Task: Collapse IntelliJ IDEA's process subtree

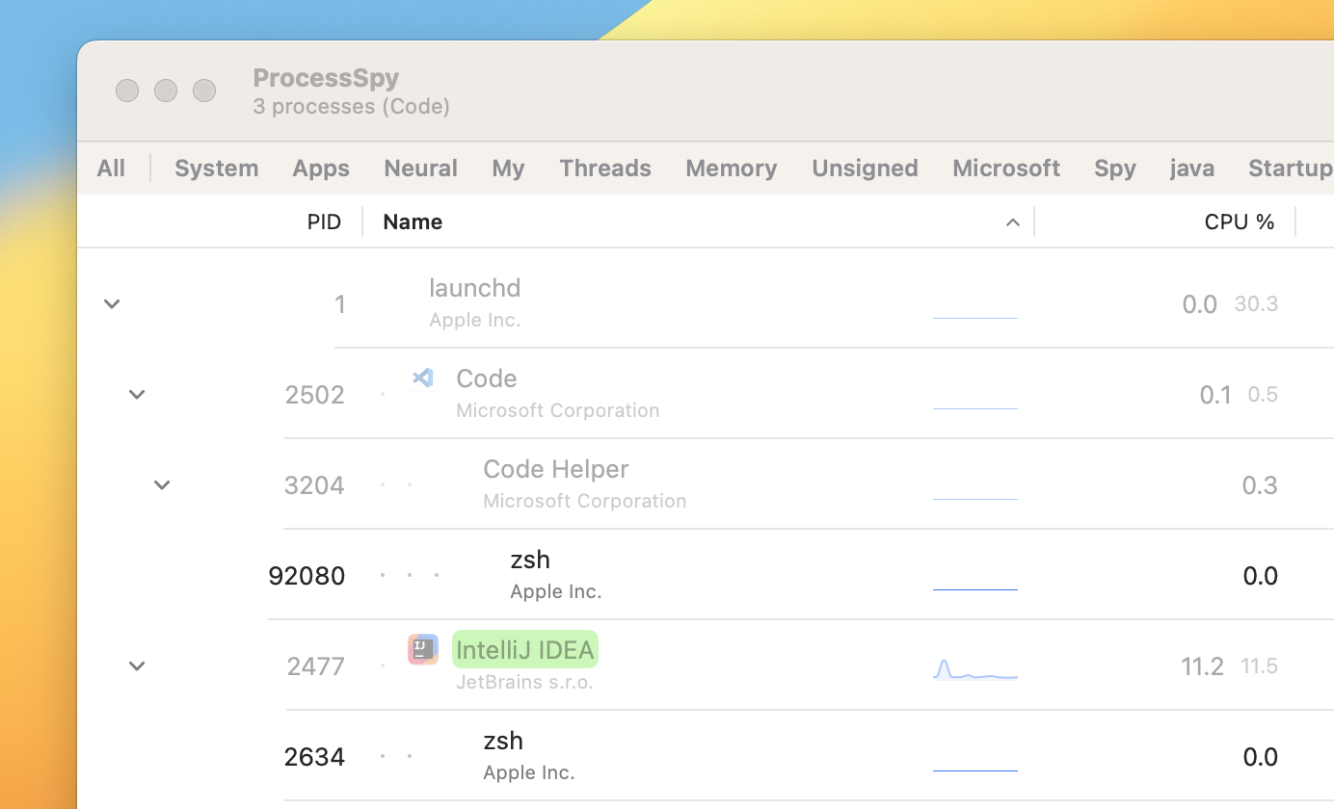Action: (x=137, y=665)
